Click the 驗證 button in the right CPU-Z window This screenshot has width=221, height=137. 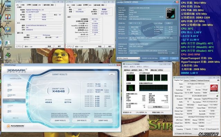(100, 47)
